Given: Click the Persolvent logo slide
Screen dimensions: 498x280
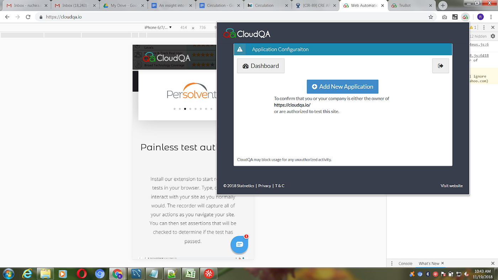Looking at the screenshot, I should [x=192, y=91].
